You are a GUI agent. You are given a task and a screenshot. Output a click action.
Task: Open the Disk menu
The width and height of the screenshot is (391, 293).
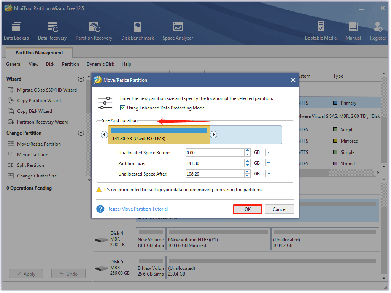50,64
